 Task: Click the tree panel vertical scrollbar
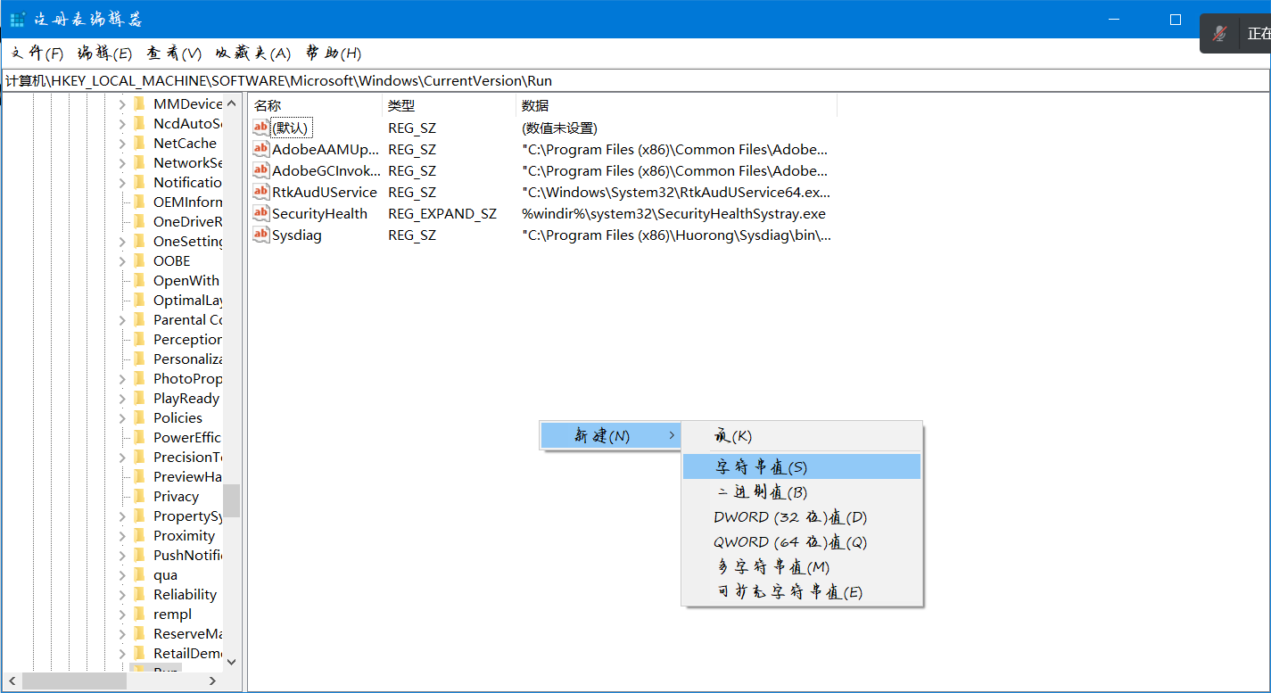point(231,500)
